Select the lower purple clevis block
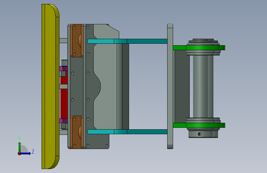Viewport: 267px width, 173px height. pyautogui.click(x=63, y=121)
